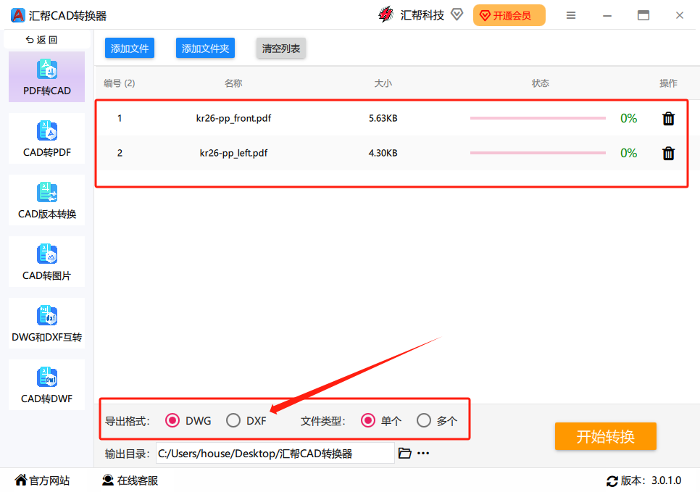Open the 官方网站 link
Viewport: 700px width, 492px height.
tap(42, 480)
